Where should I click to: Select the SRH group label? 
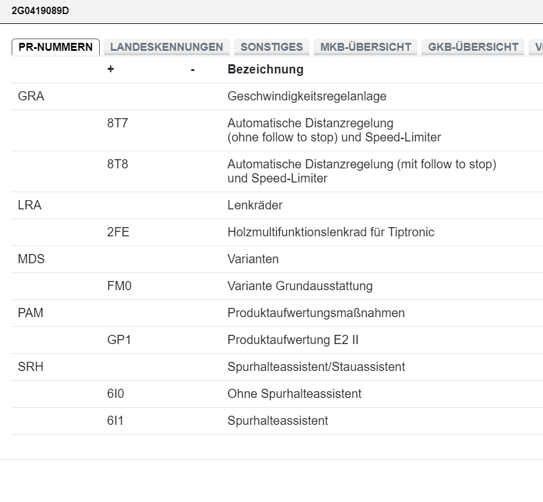[x=31, y=367]
